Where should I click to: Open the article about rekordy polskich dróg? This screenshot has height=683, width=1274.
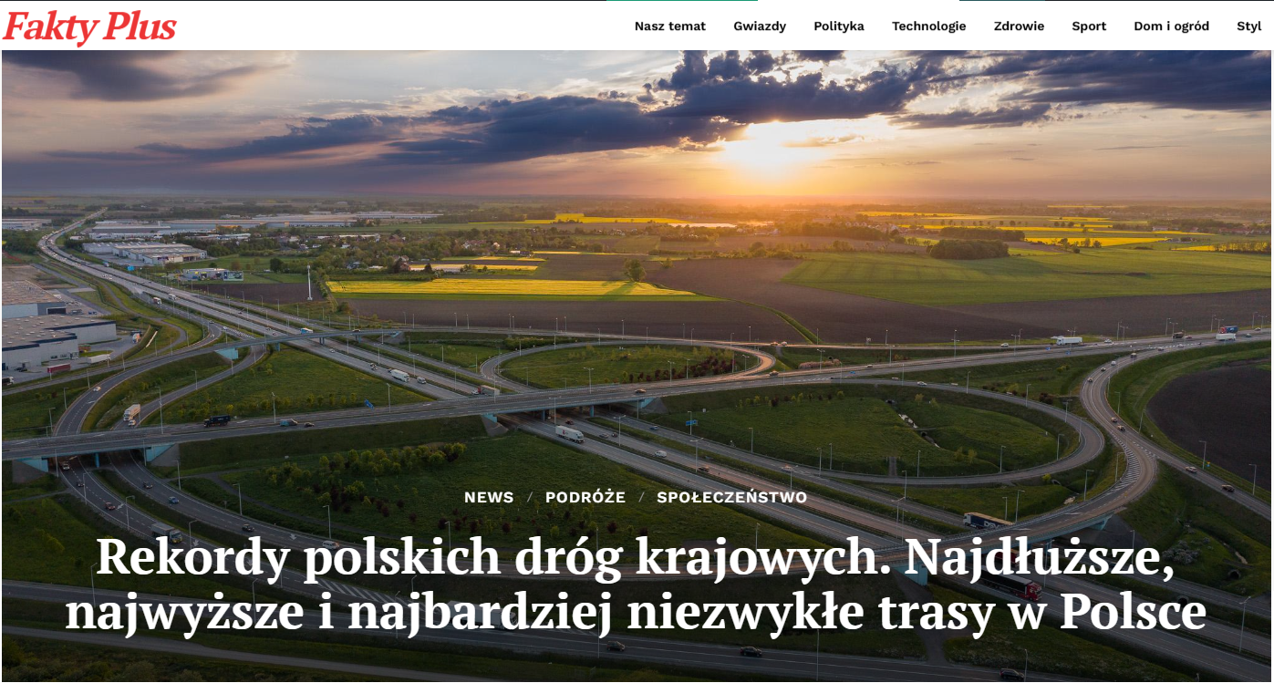637,584
